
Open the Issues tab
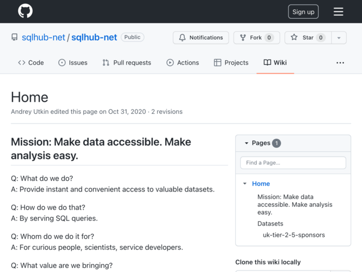tap(73, 63)
